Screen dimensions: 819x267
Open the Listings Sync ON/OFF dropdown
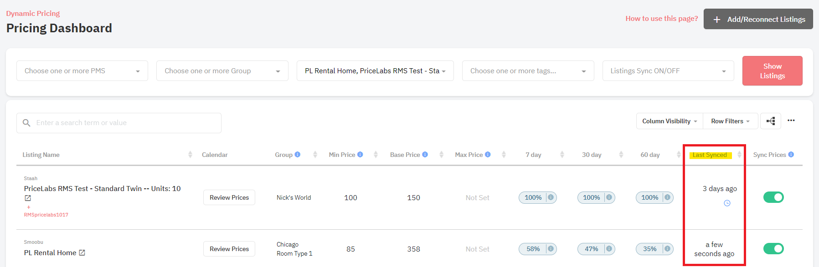pos(668,71)
